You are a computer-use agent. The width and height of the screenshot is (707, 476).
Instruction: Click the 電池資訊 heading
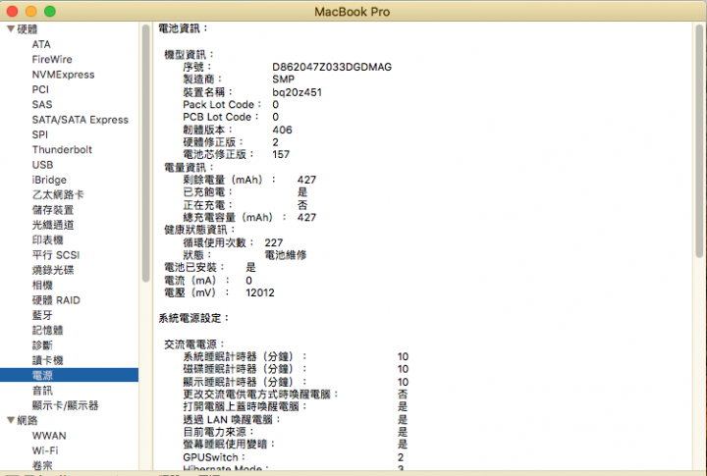click(183, 28)
